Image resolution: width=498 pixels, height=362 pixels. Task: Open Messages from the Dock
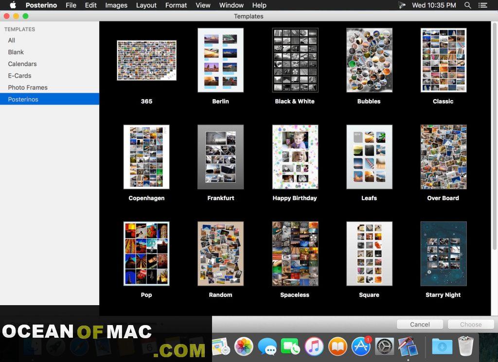click(x=267, y=346)
